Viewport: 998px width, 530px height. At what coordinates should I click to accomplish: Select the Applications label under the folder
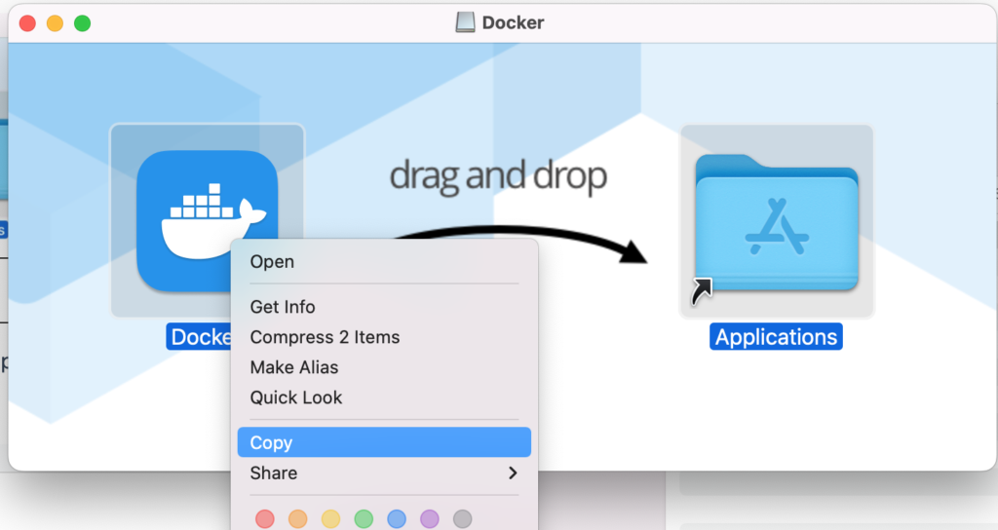click(x=776, y=337)
